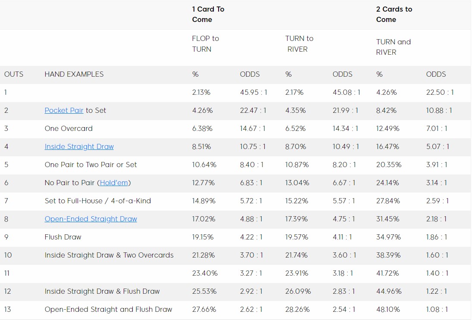Click the OUTS column header

point(14,74)
